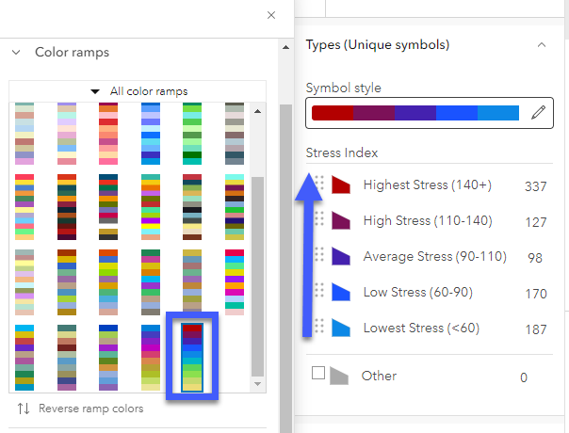The width and height of the screenshot is (569, 433).
Task: Open the All color ramps dropdown
Action: 138,91
